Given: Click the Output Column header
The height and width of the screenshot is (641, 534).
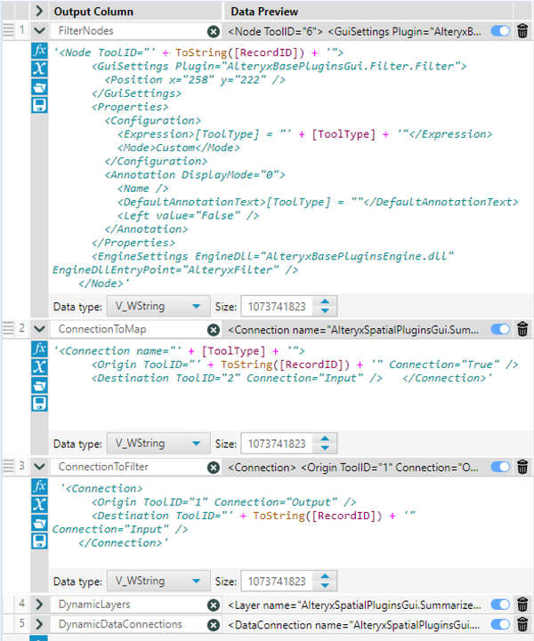Looking at the screenshot, I should (93, 12).
